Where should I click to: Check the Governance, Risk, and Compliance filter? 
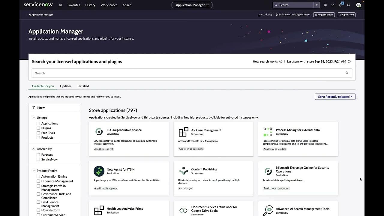[x=38, y=194]
